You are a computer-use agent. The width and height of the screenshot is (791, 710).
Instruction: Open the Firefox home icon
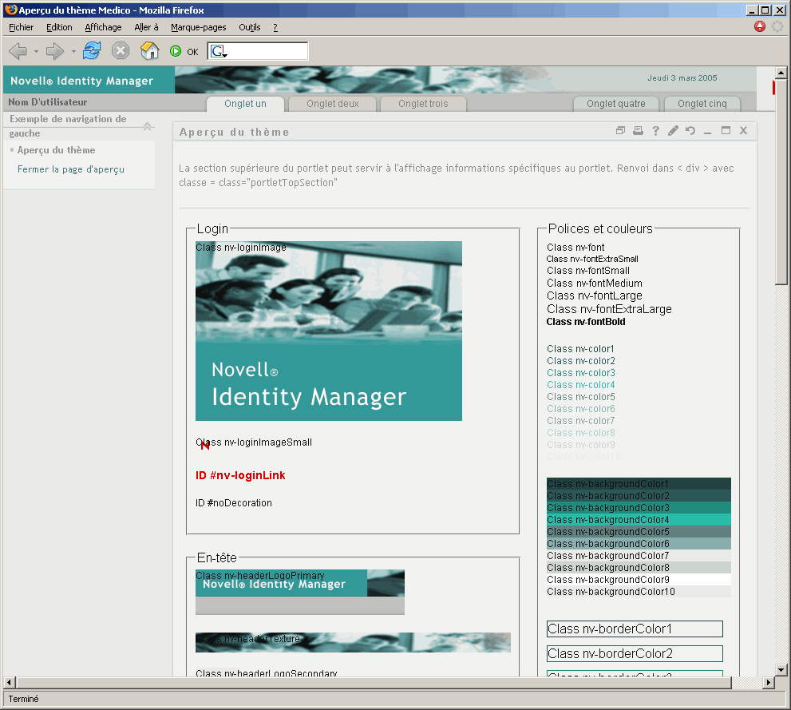[149, 51]
